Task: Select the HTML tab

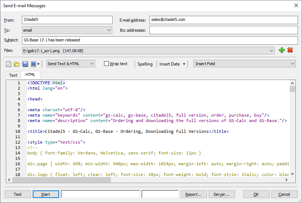Action: (30, 75)
